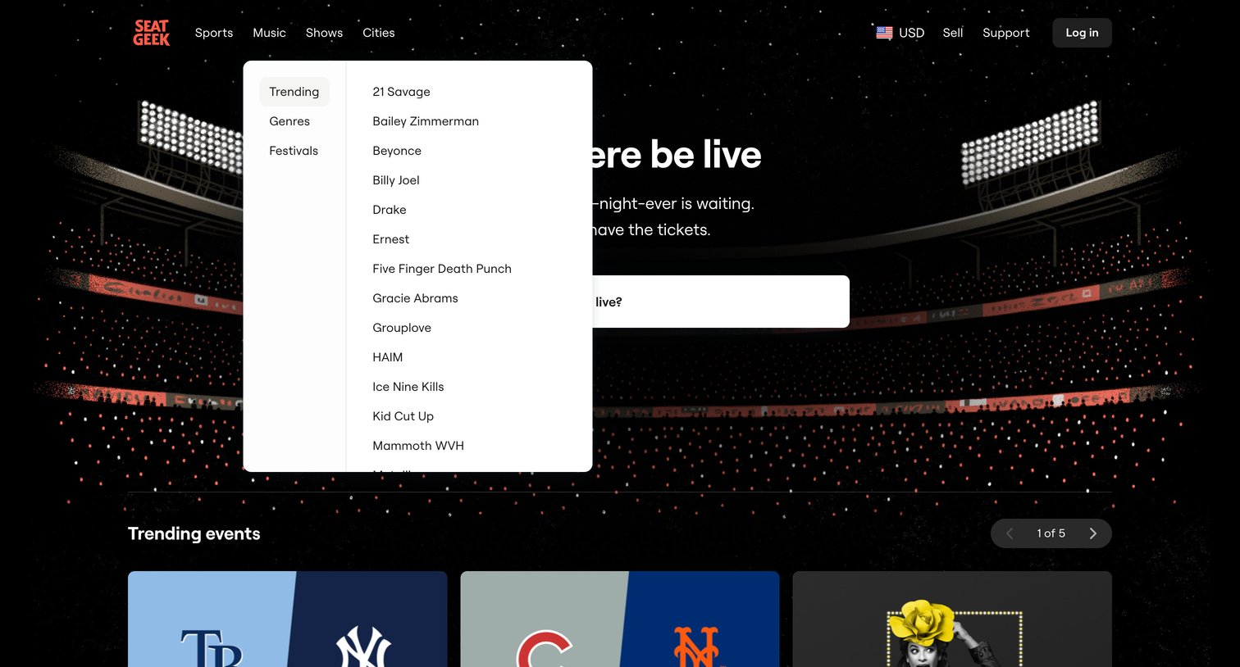Select Billy Joel in the list
Screen dimensions: 1240x667
[396, 180]
